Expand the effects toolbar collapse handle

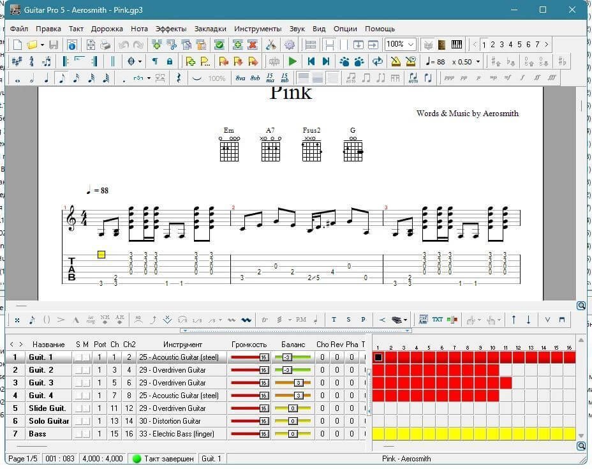point(295,331)
